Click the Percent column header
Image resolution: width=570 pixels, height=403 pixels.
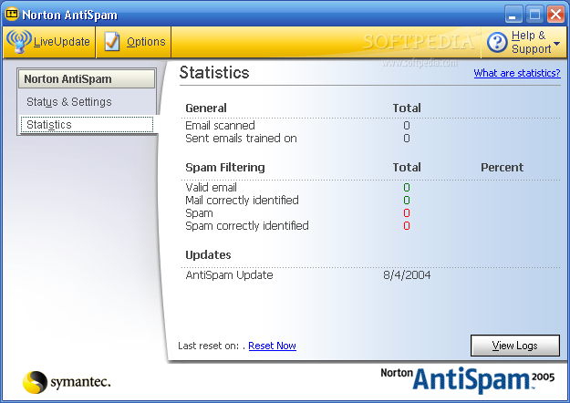(x=502, y=167)
